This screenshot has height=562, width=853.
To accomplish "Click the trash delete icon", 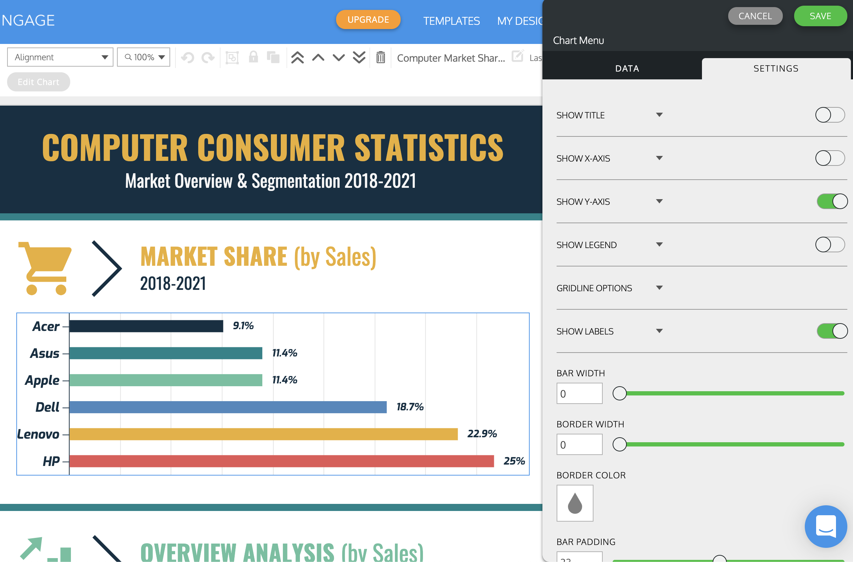I will pos(380,57).
